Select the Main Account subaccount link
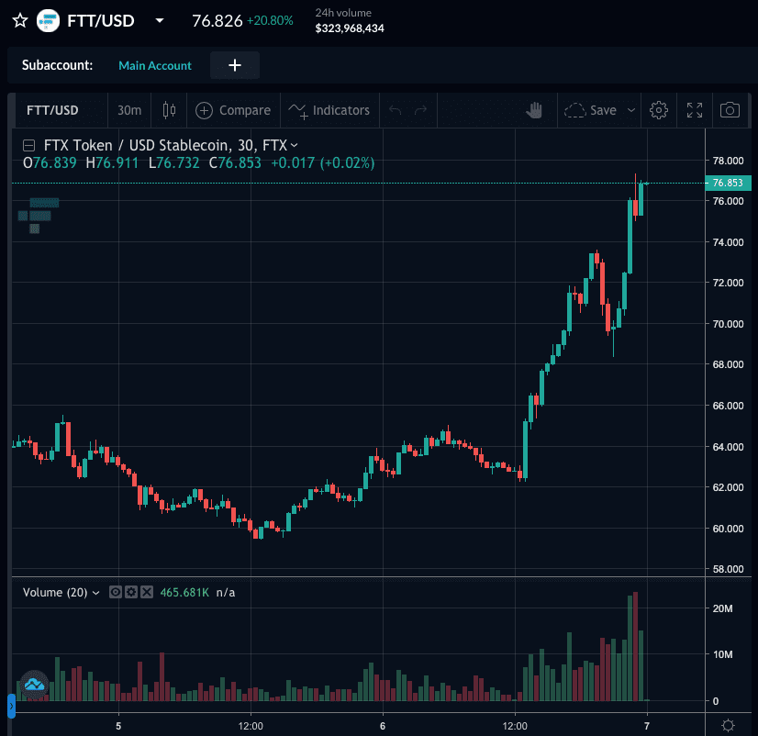 pyautogui.click(x=155, y=65)
